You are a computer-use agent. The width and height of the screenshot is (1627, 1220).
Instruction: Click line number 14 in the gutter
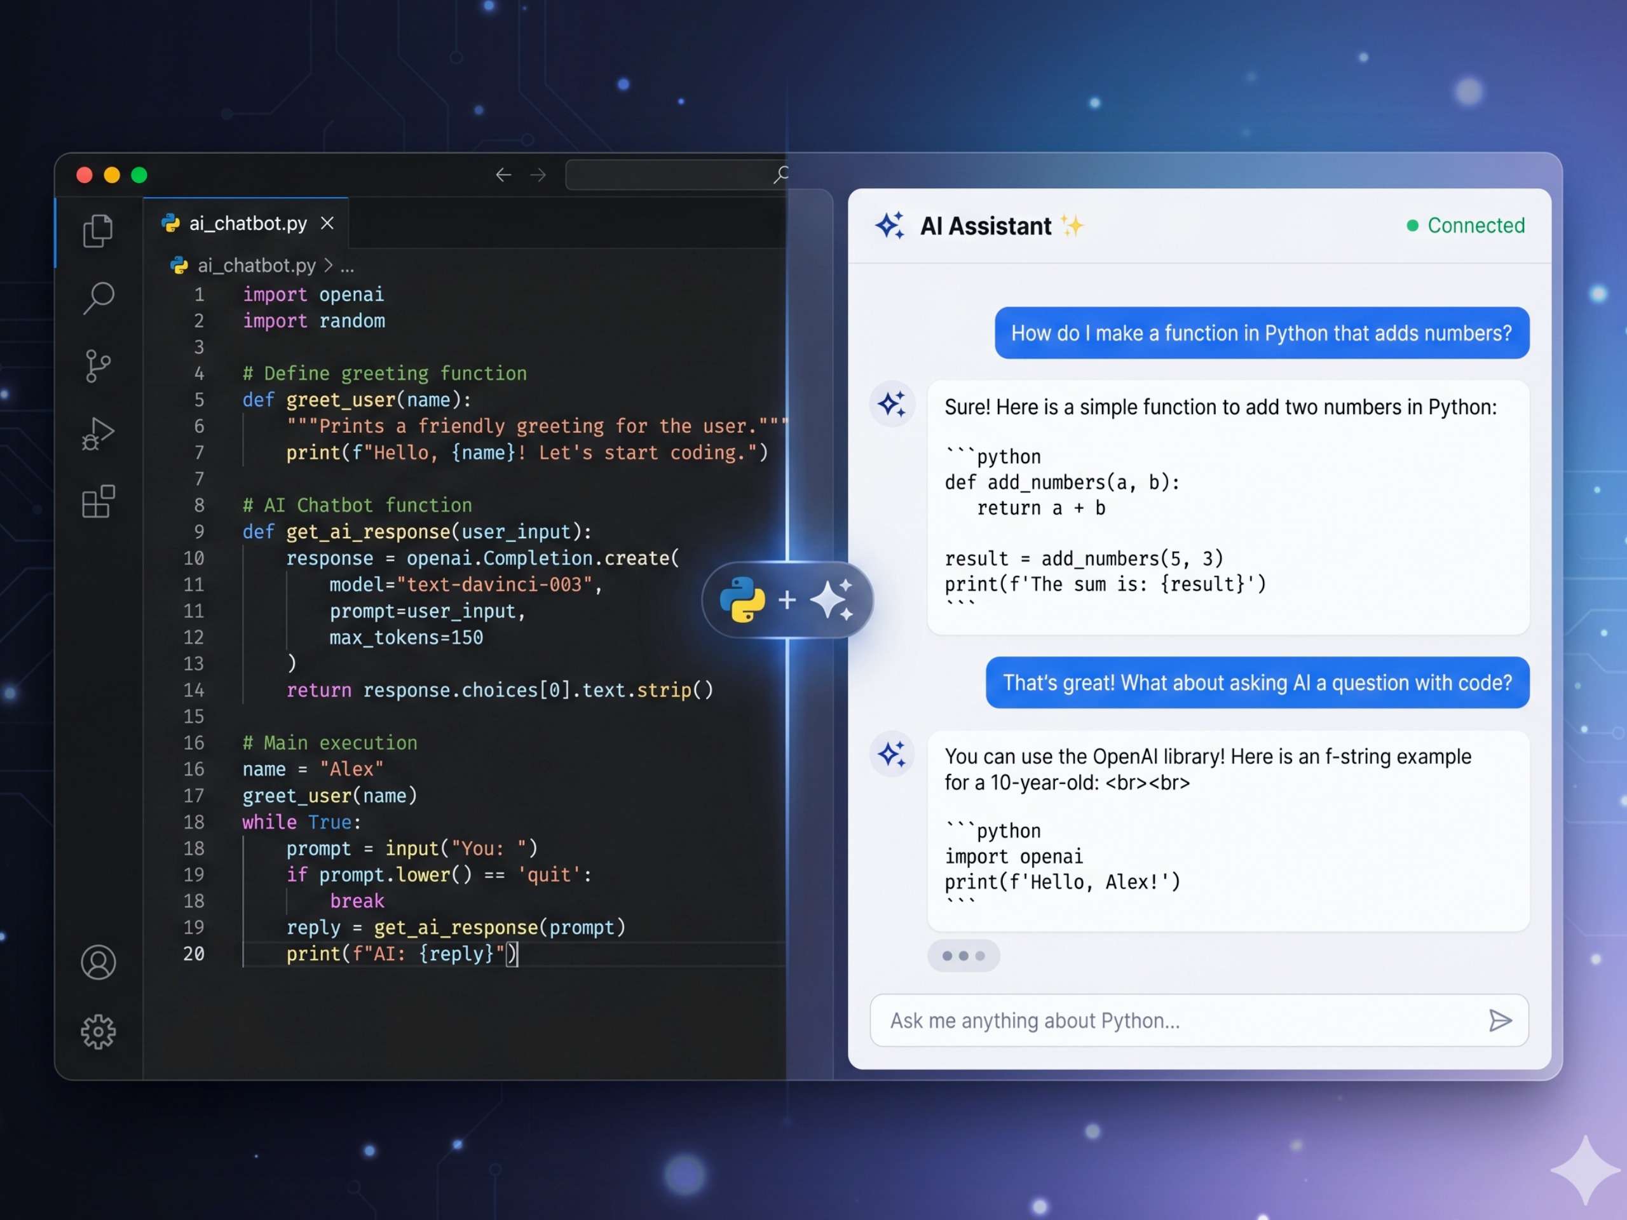pos(194,690)
